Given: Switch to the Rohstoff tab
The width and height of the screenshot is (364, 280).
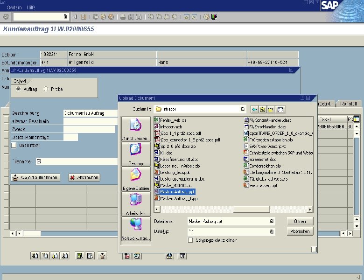Looking at the screenshot, I should pos(349,104).
